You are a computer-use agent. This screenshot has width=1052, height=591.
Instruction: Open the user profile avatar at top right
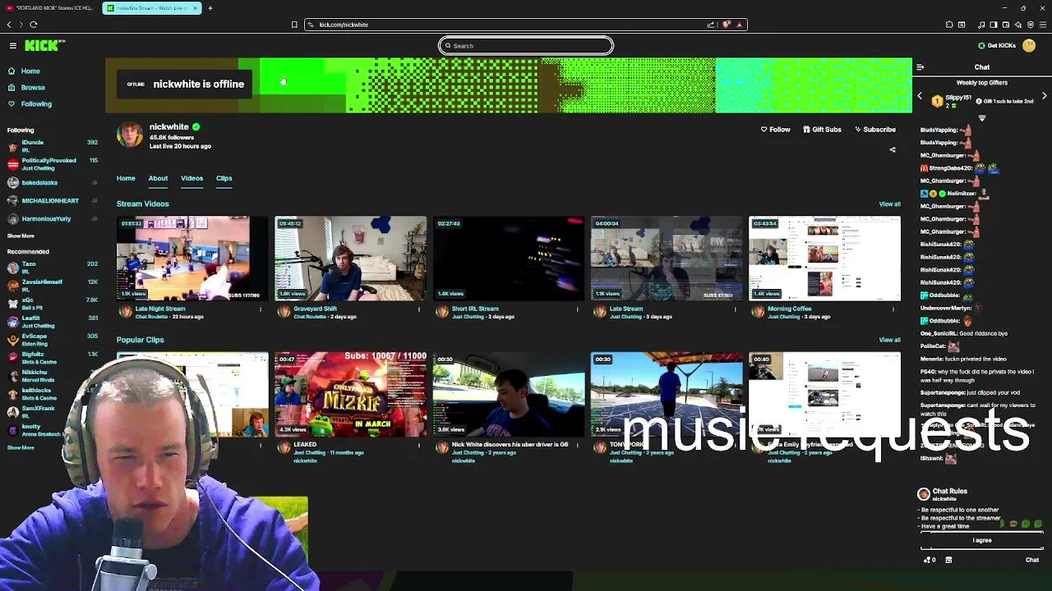click(x=1029, y=46)
